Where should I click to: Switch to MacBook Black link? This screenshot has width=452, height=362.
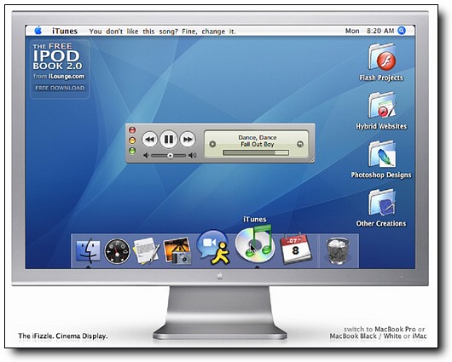click(353, 336)
